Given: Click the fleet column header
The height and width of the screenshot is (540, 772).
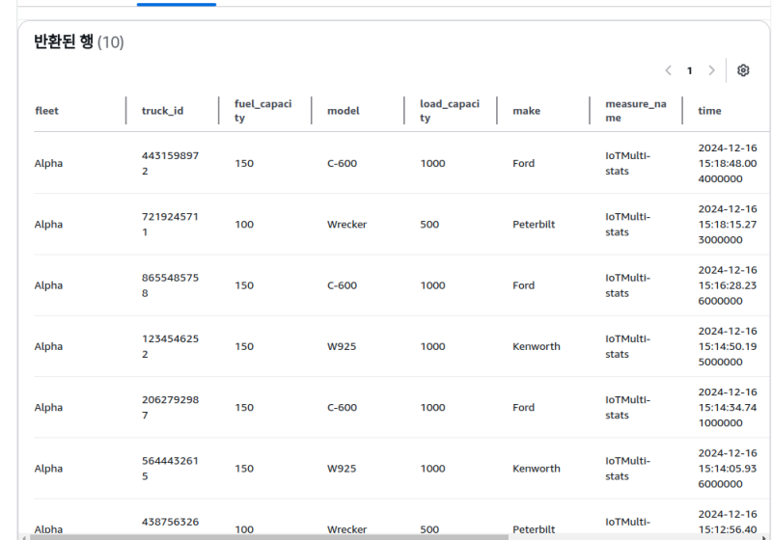Looking at the screenshot, I should 46,111.
